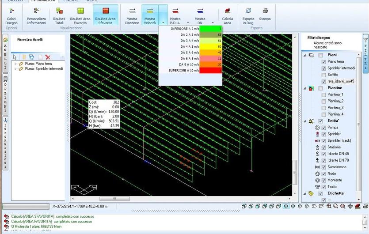Uncheck the Piano terra layer checkbox
Image resolution: width=369 pixels, height=234 pixels.
click(x=324, y=62)
